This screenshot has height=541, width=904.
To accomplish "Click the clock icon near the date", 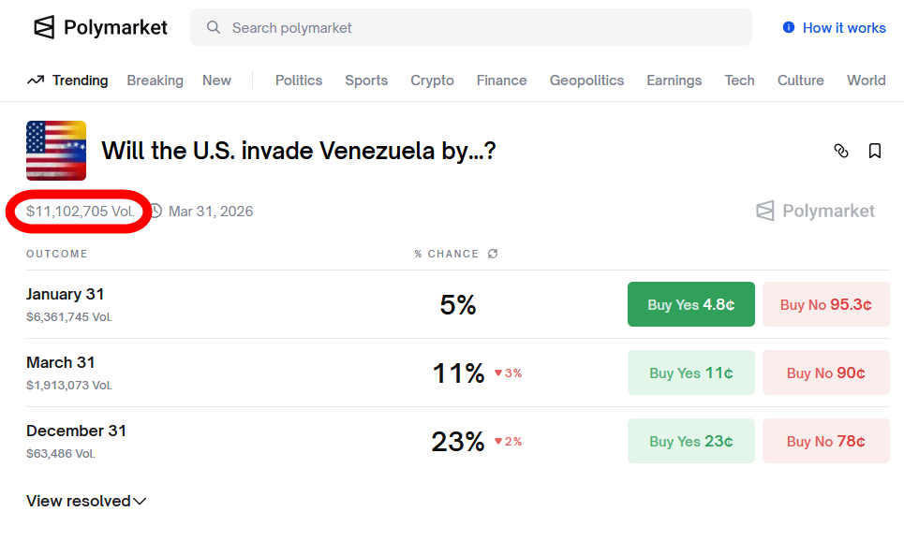I will [x=156, y=212].
